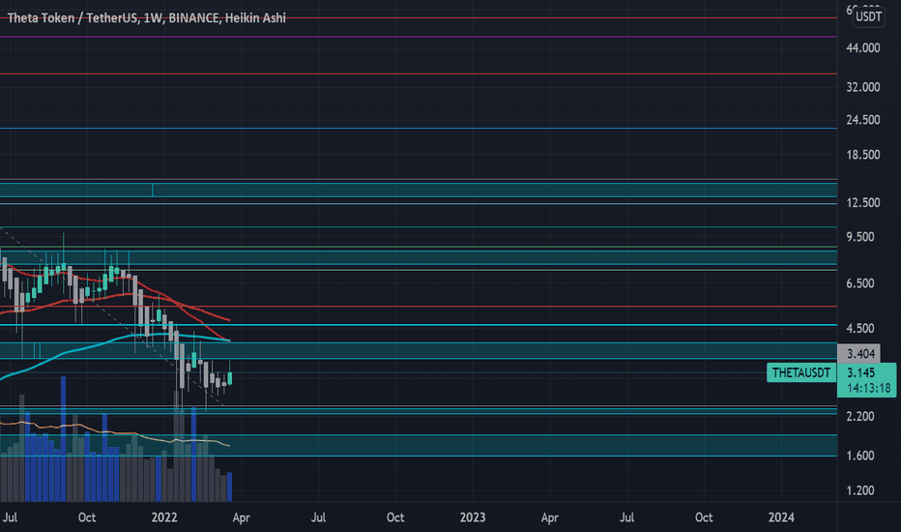
Task: Click the 24.500 price axis label
Action: coord(863,120)
